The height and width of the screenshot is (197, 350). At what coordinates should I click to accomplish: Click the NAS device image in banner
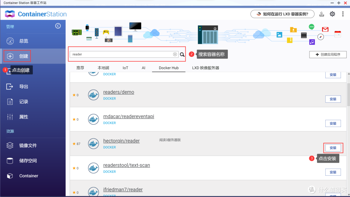(x=208, y=35)
